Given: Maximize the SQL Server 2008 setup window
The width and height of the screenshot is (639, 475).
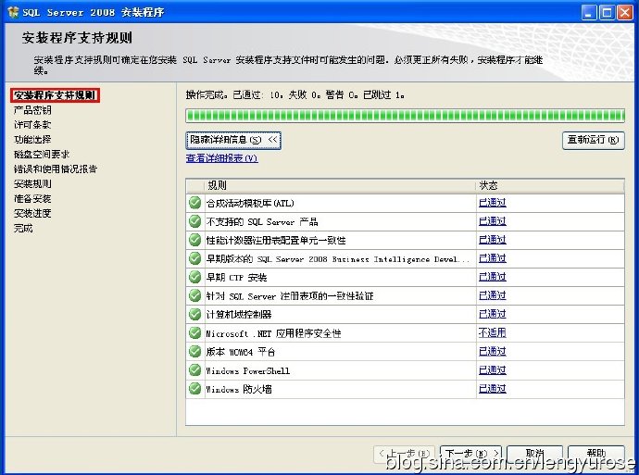Looking at the screenshot, I should tap(607, 12).
